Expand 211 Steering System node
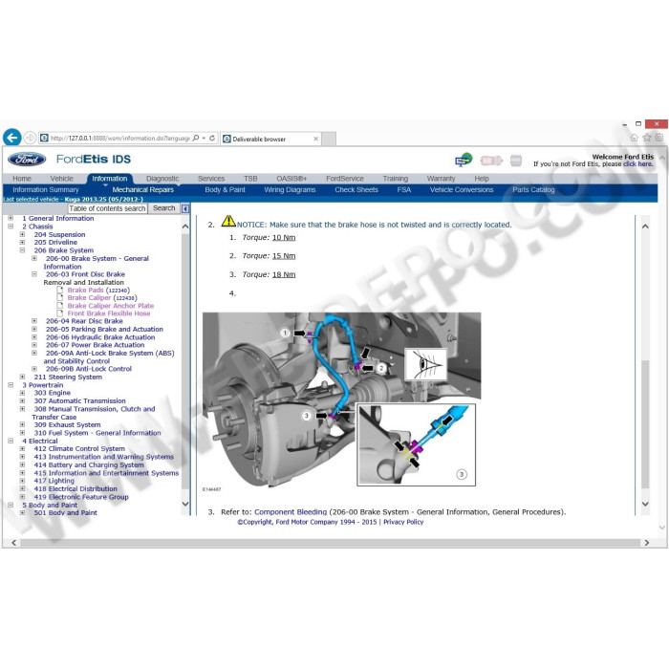 (23, 377)
